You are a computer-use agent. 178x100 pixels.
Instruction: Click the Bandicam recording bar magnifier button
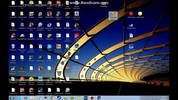(28, 5)
